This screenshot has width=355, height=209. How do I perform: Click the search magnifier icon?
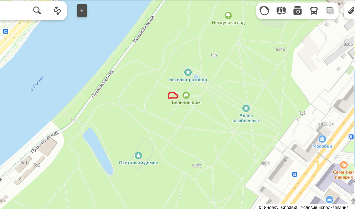pyautogui.click(x=37, y=10)
